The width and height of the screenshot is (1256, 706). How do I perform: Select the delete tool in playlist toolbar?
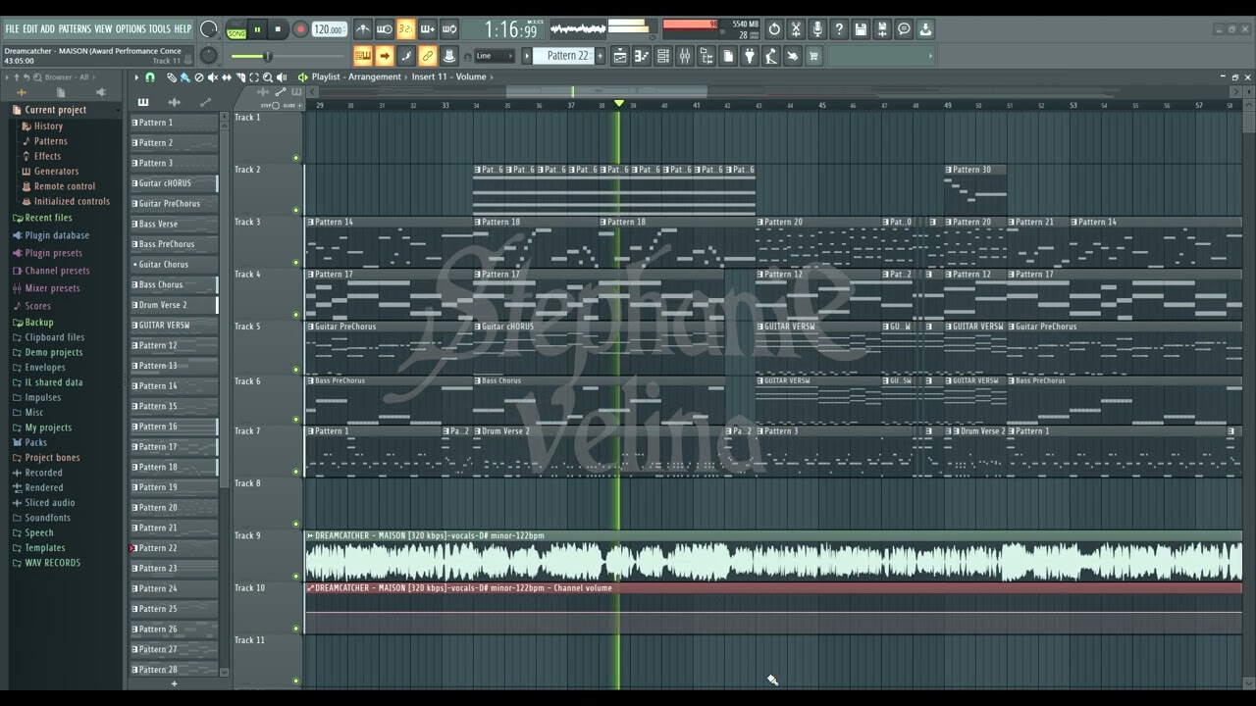(198, 77)
